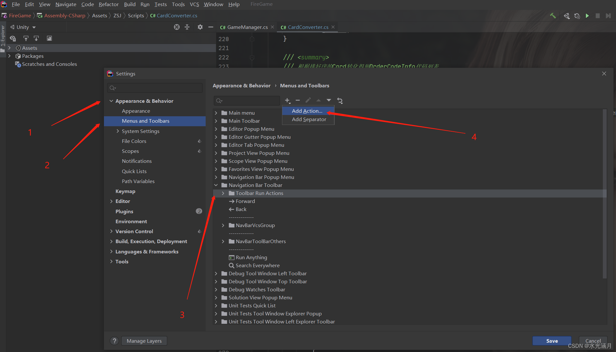
Task: Click the add action plus icon in Settings toolbar
Action: [x=287, y=100]
